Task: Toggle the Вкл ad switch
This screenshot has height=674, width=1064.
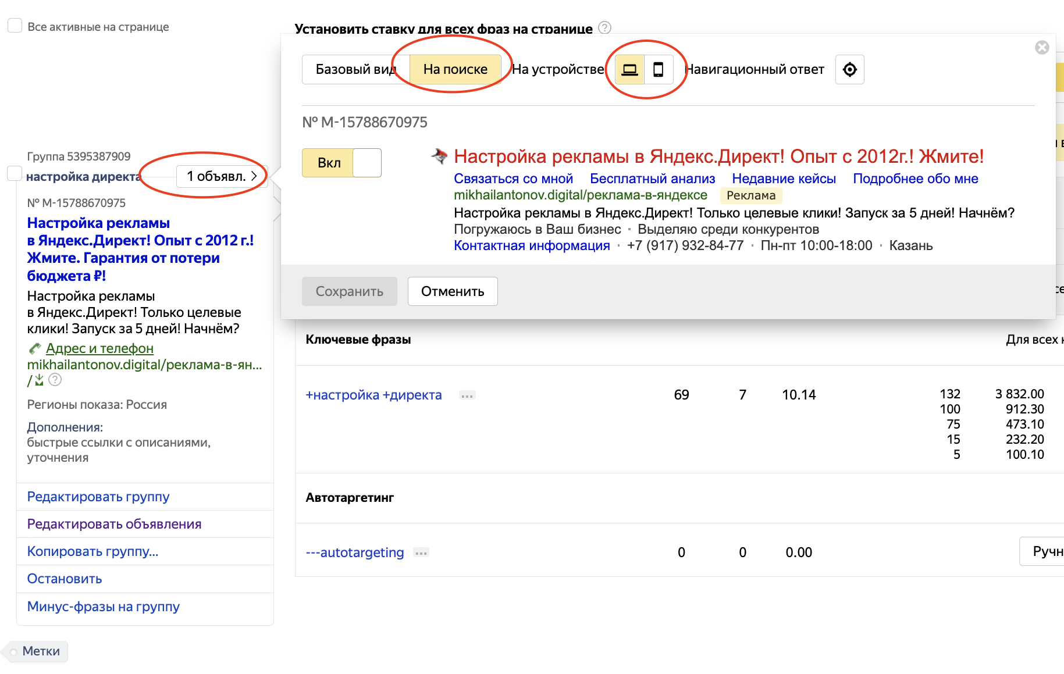Action: [x=341, y=163]
